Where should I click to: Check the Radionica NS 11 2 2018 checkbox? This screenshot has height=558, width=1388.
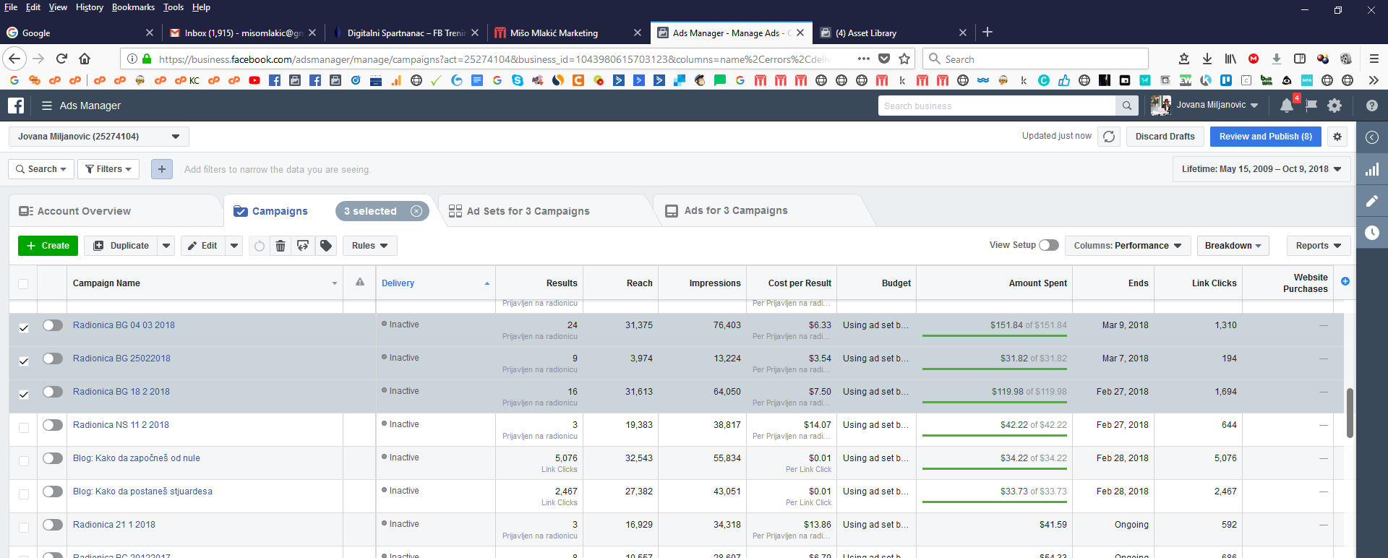tap(24, 428)
